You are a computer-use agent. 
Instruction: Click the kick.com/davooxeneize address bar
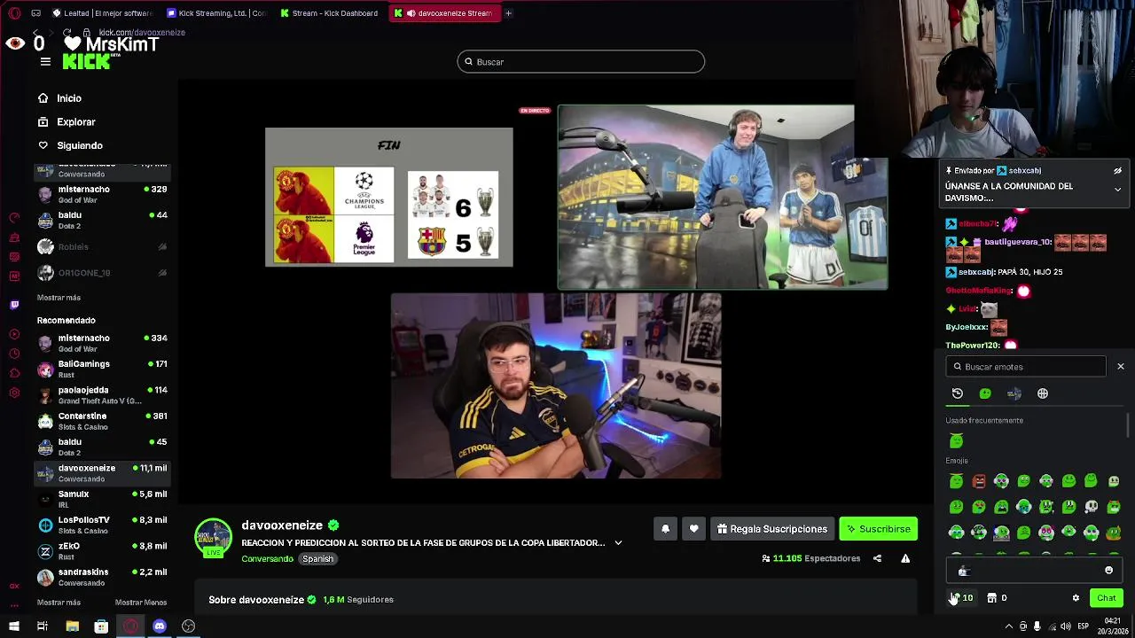(142, 33)
